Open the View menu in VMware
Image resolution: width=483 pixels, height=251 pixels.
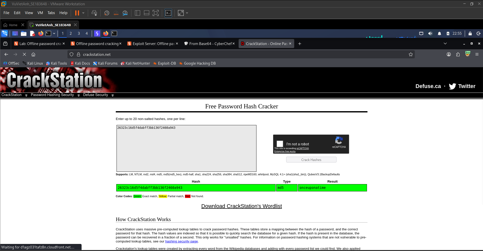click(29, 13)
